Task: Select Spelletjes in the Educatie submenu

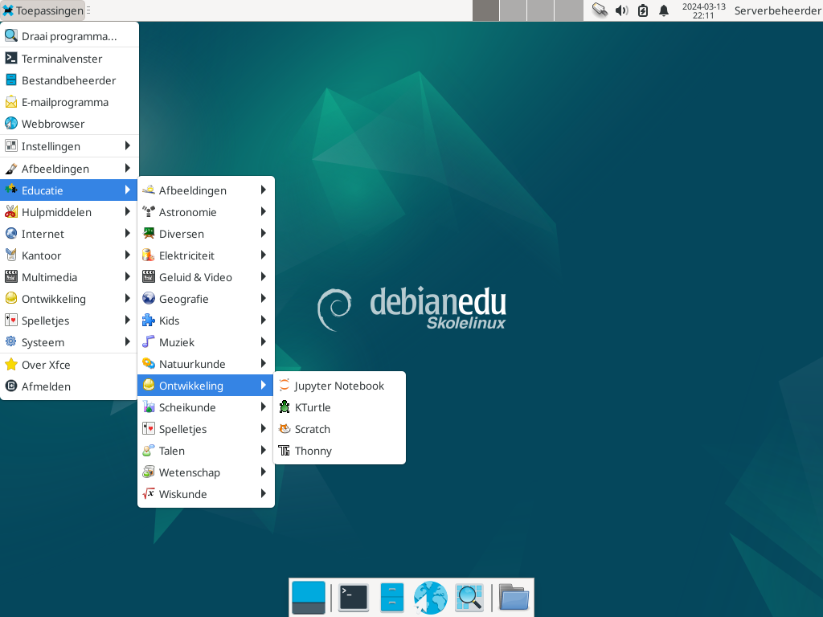Action: (x=206, y=429)
